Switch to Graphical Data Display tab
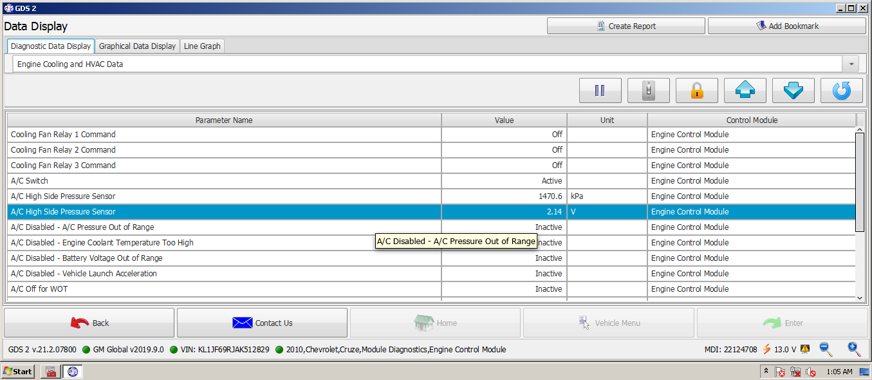Screen dimensions: 872x380 (137, 46)
